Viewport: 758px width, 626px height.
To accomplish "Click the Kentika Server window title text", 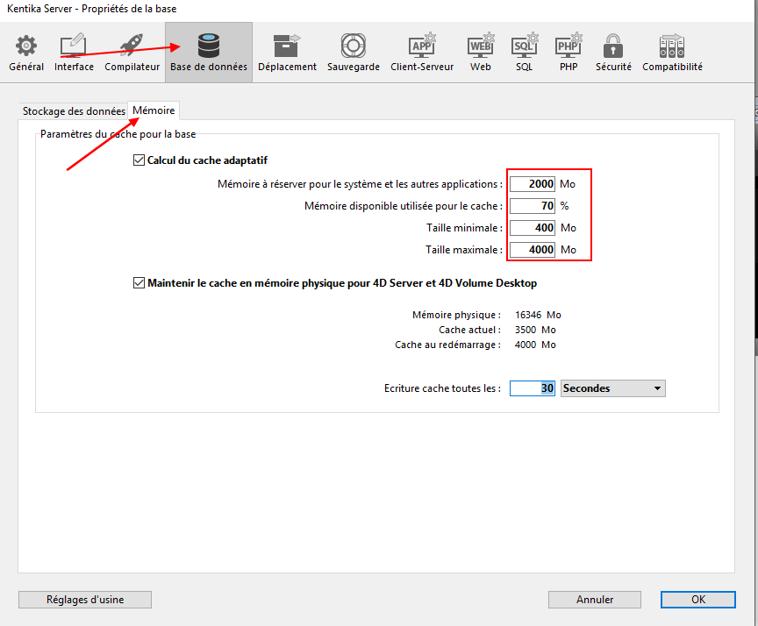I will (92, 9).
